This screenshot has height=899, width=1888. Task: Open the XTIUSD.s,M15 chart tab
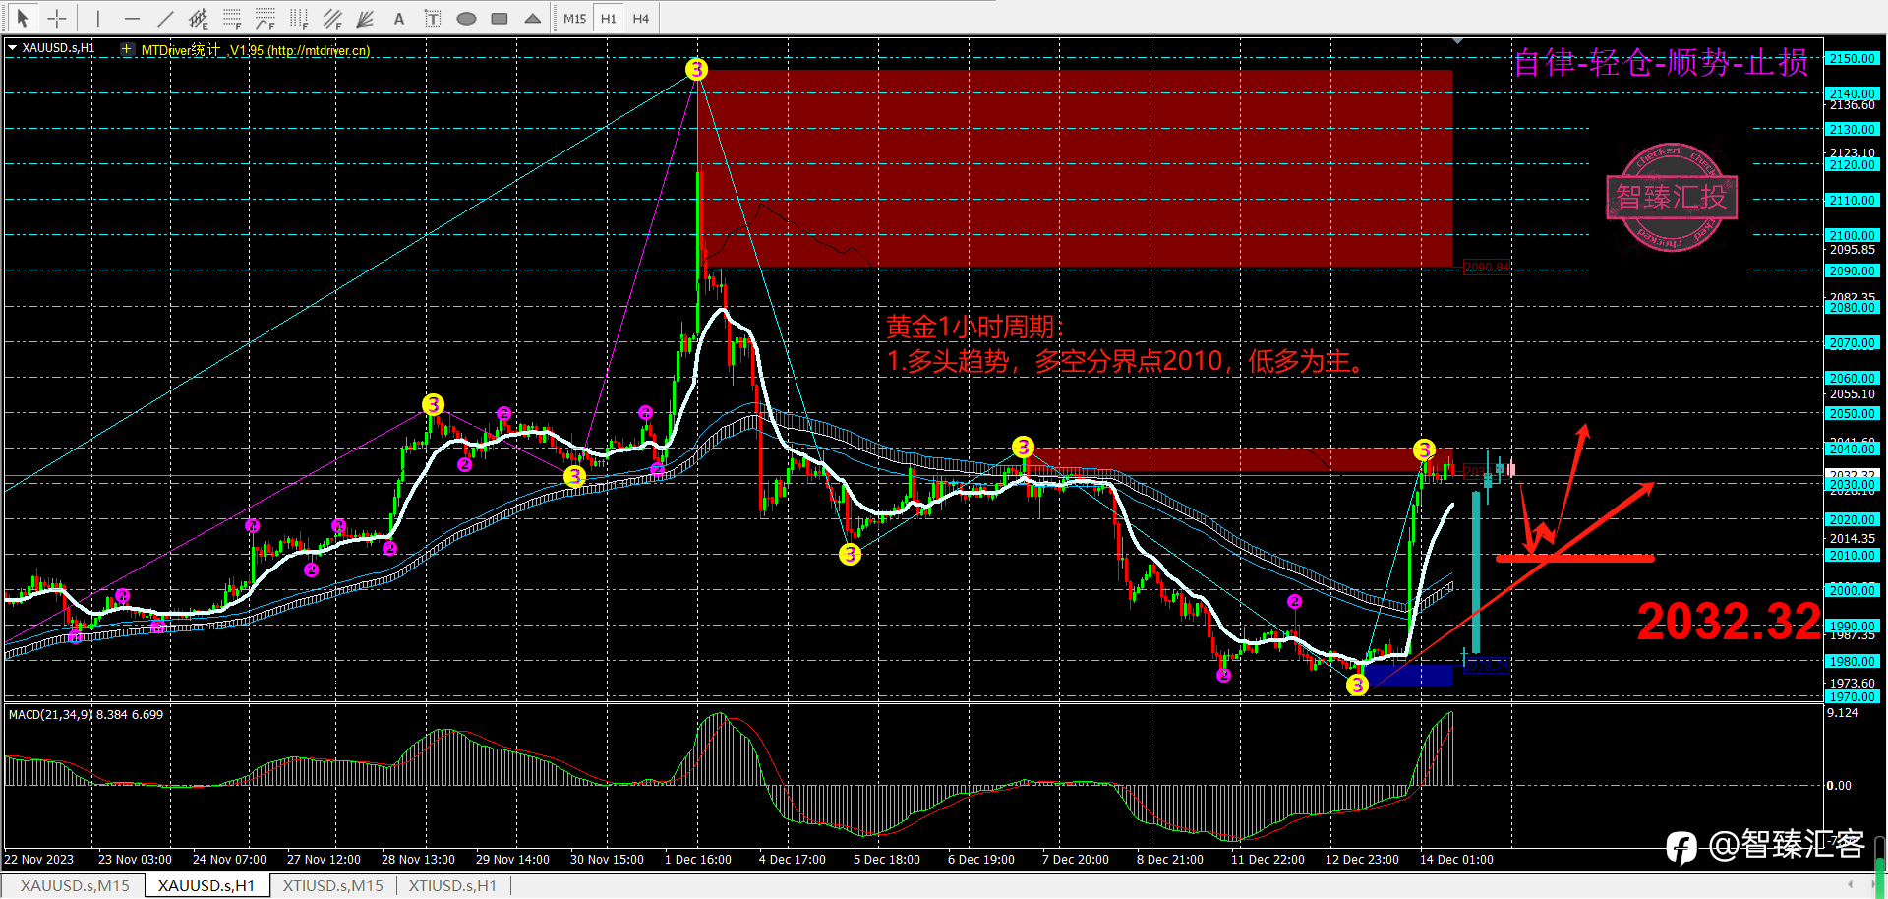pos(332,885)
